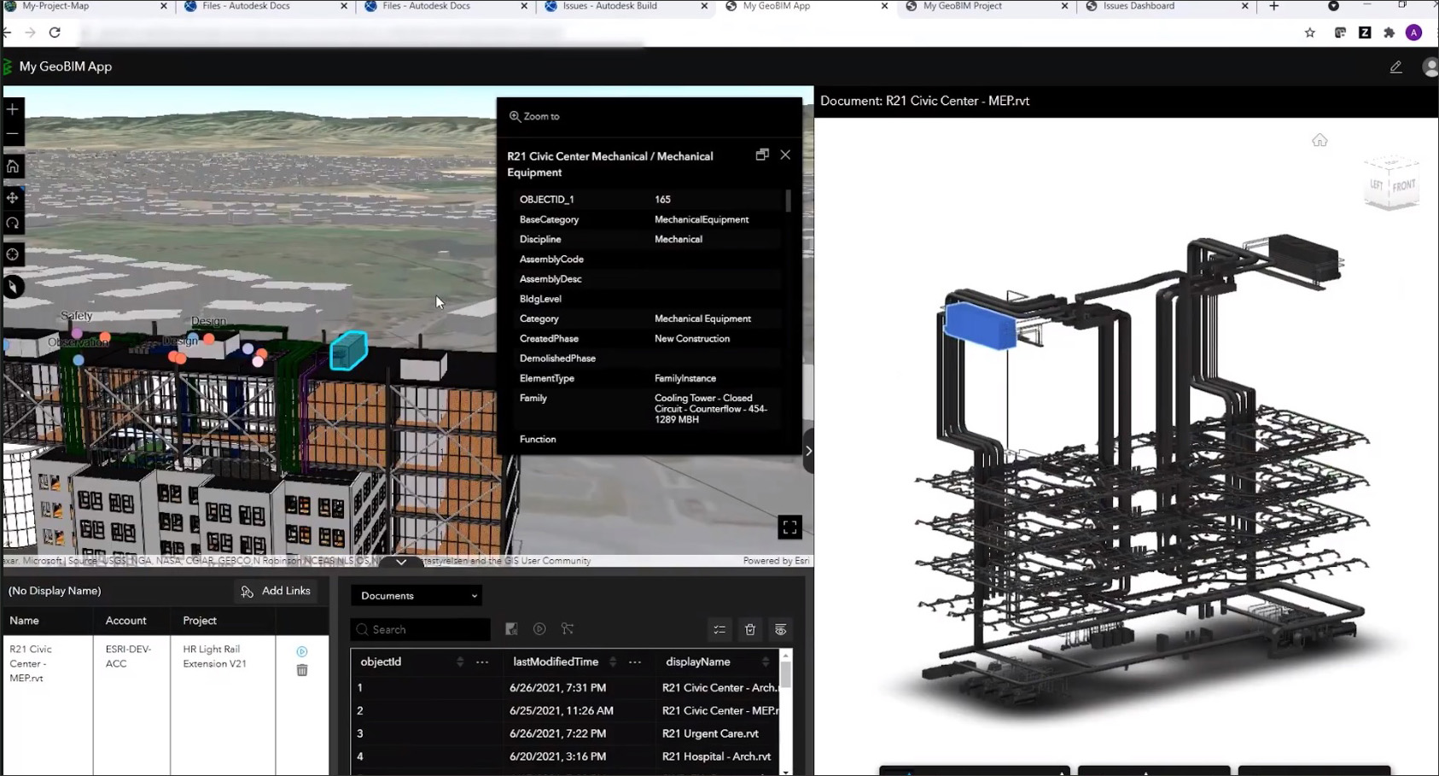The image size is (1439, 776).
Task: Click the Add Links button
Action: [276, 591]
